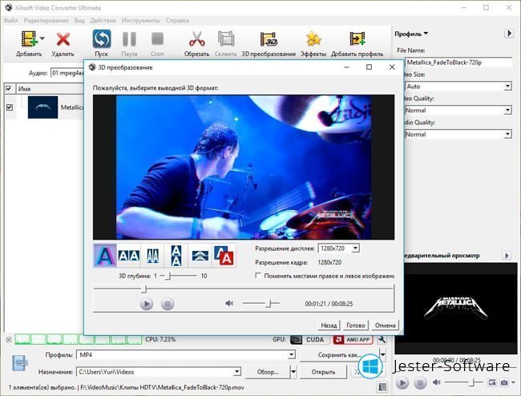
Task: Start conversion with the Пуск icon
Action: click(x=102, y=38)
